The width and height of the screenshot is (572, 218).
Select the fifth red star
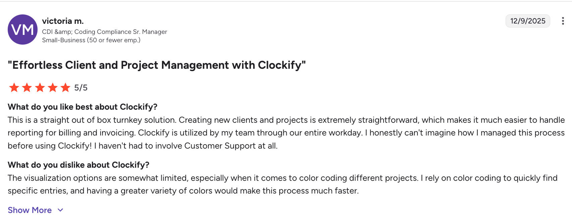point(65,88)
